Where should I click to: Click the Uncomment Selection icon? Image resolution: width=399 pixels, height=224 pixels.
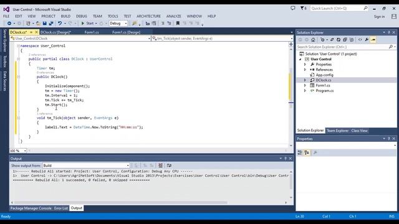click(x=169, y=24)
